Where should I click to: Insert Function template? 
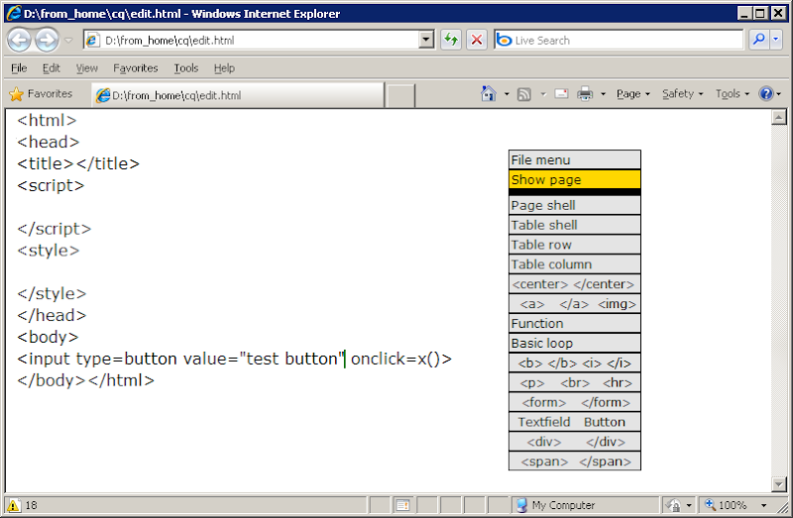coord(575,324)
